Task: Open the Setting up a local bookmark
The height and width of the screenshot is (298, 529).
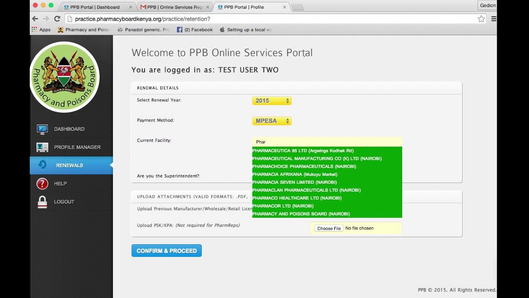Action: pos(246,30)
